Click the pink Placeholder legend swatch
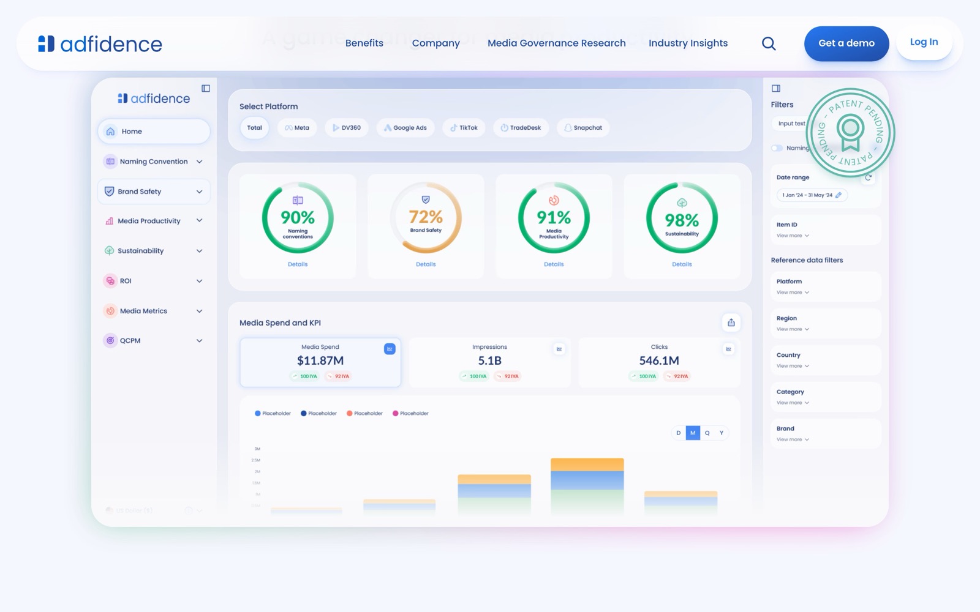Viewport: 980px width, 612px height. pyautogui.click(x=396, y=414)
